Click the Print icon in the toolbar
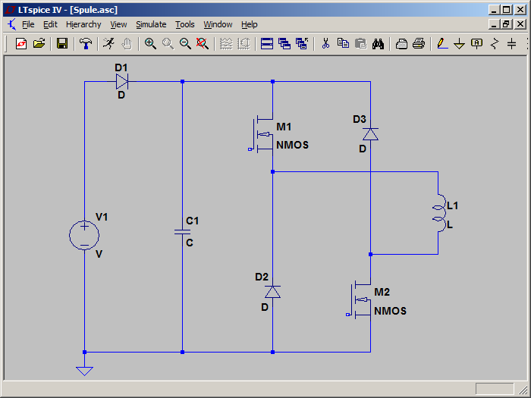Image resolution: width=531 pixels, height=398 pixels. pos(418,43)
